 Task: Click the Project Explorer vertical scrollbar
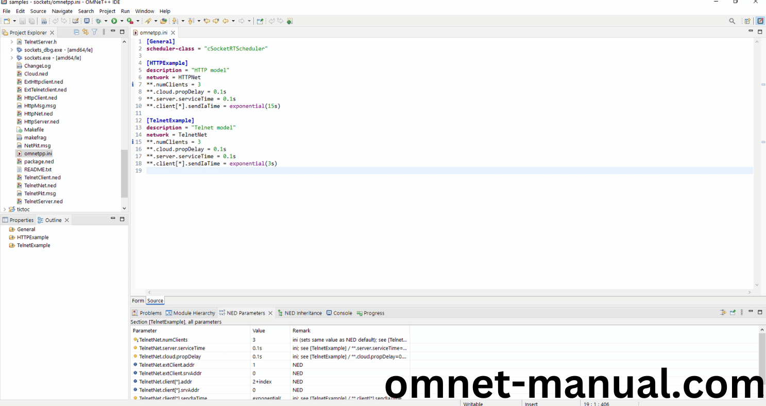pos(124,174)
